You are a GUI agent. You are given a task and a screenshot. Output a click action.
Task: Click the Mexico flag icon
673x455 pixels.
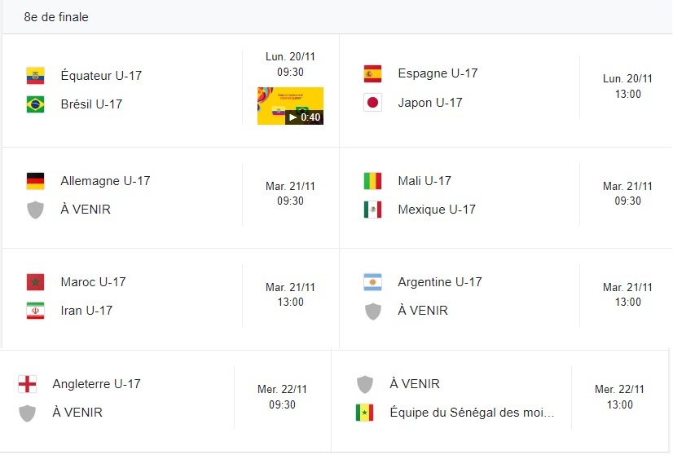pyautogui.click(x=372, y=210)
